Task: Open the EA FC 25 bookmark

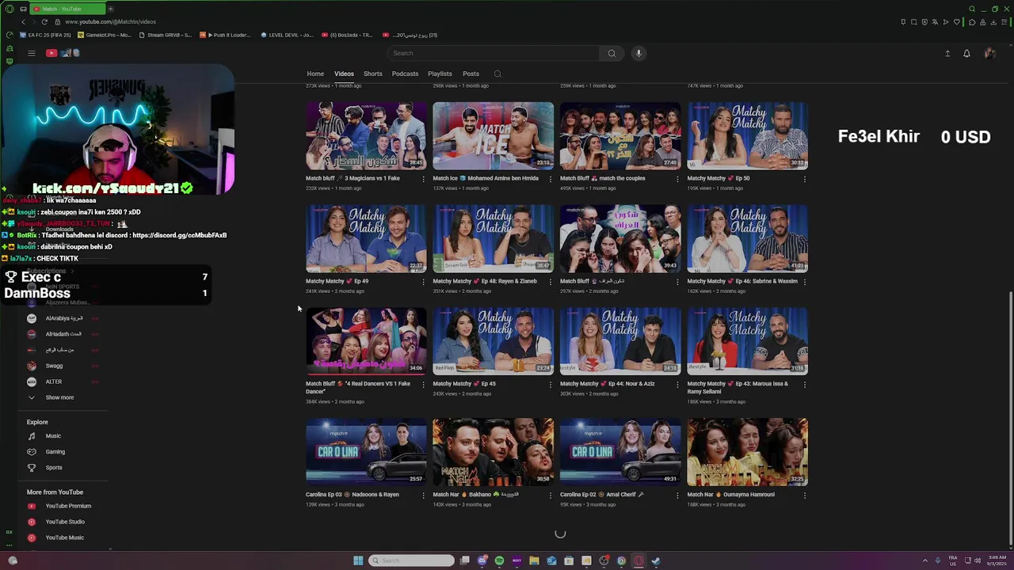Action: 44,35
